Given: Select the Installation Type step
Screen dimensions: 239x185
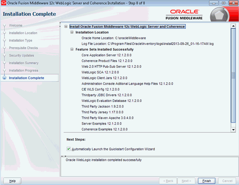Looking at the screenshot, I should [x=21, y=40].
